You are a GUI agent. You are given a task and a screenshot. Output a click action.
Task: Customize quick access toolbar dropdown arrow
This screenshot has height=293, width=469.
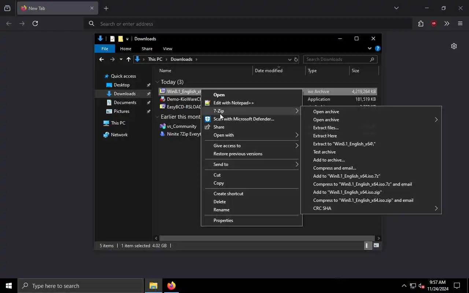click(127, 39)
